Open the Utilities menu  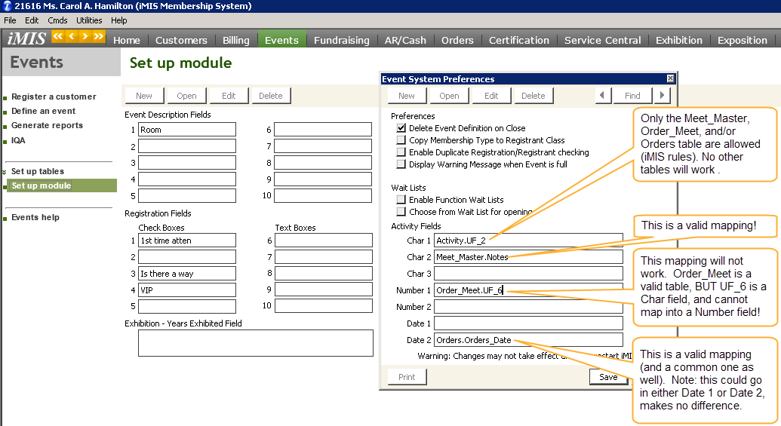click(89, 20)
